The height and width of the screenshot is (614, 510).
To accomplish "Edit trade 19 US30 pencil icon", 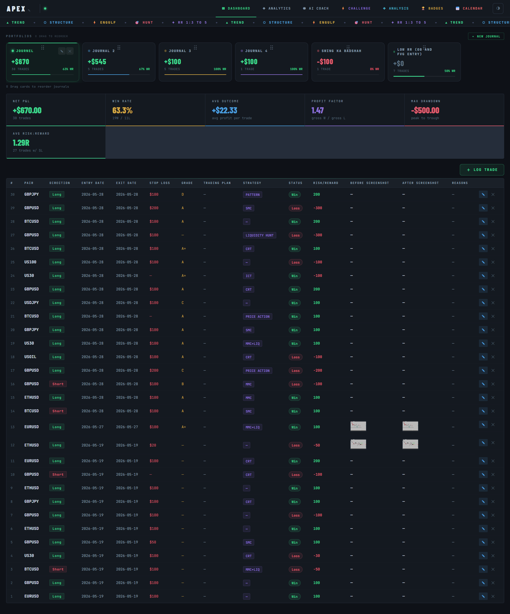I will pos(483,343).
